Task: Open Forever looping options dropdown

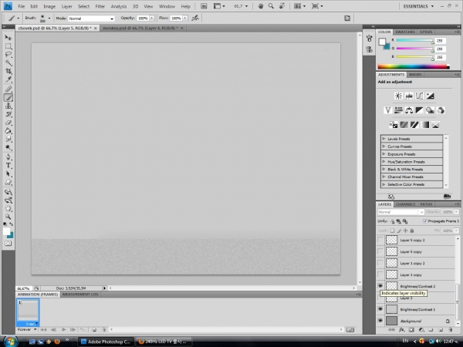Action: point(27,329)
